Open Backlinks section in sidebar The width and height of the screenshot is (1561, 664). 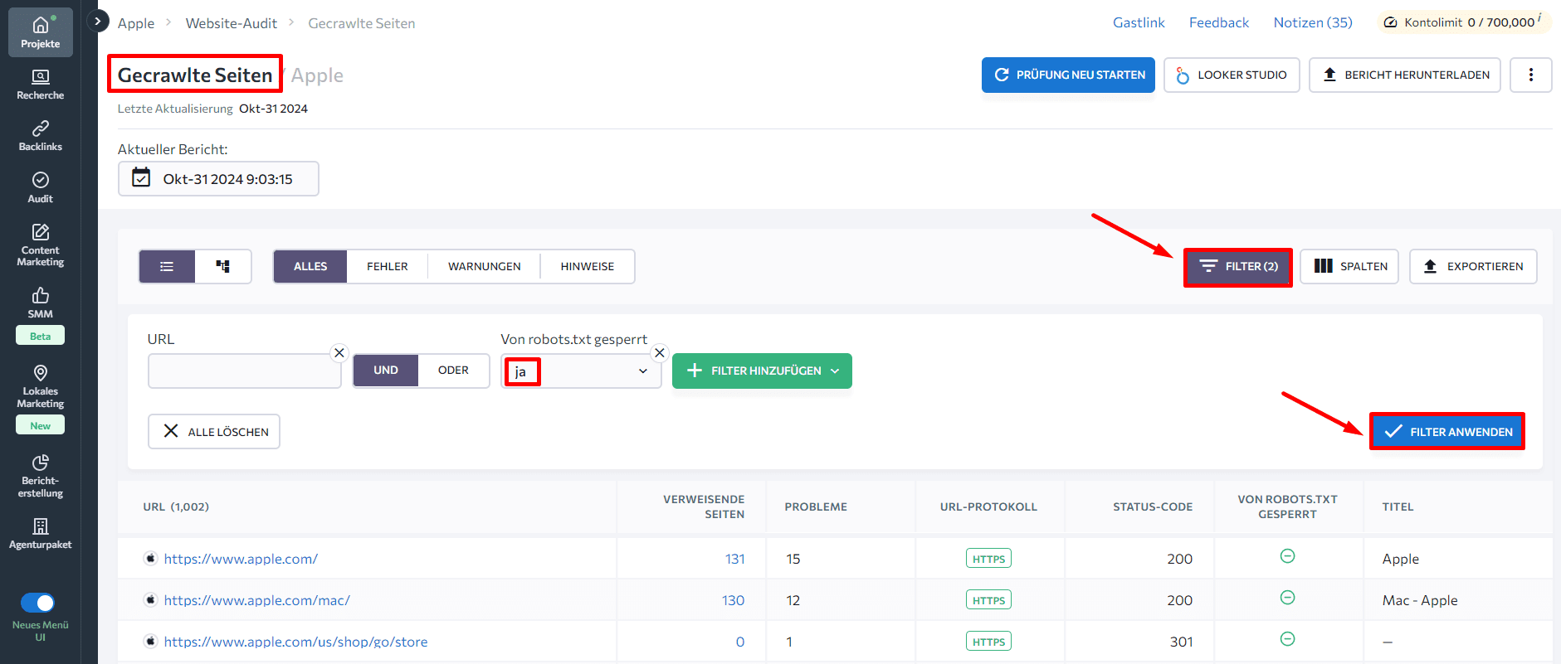click(40, 136)
